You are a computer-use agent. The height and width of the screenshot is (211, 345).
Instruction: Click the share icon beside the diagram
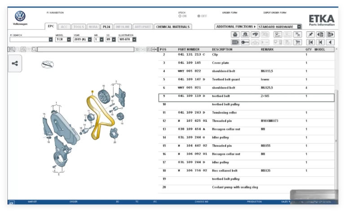click(15, 63)
